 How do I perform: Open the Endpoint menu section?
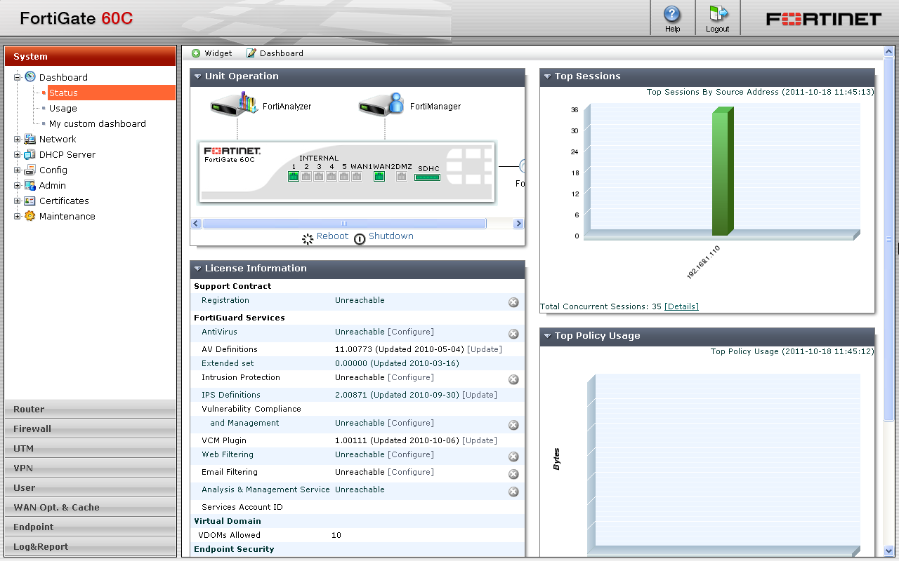[91, 527]
